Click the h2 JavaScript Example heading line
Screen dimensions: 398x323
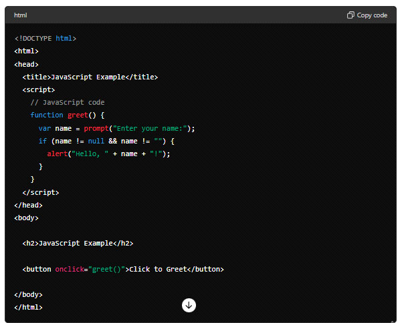tap(78, 243)
